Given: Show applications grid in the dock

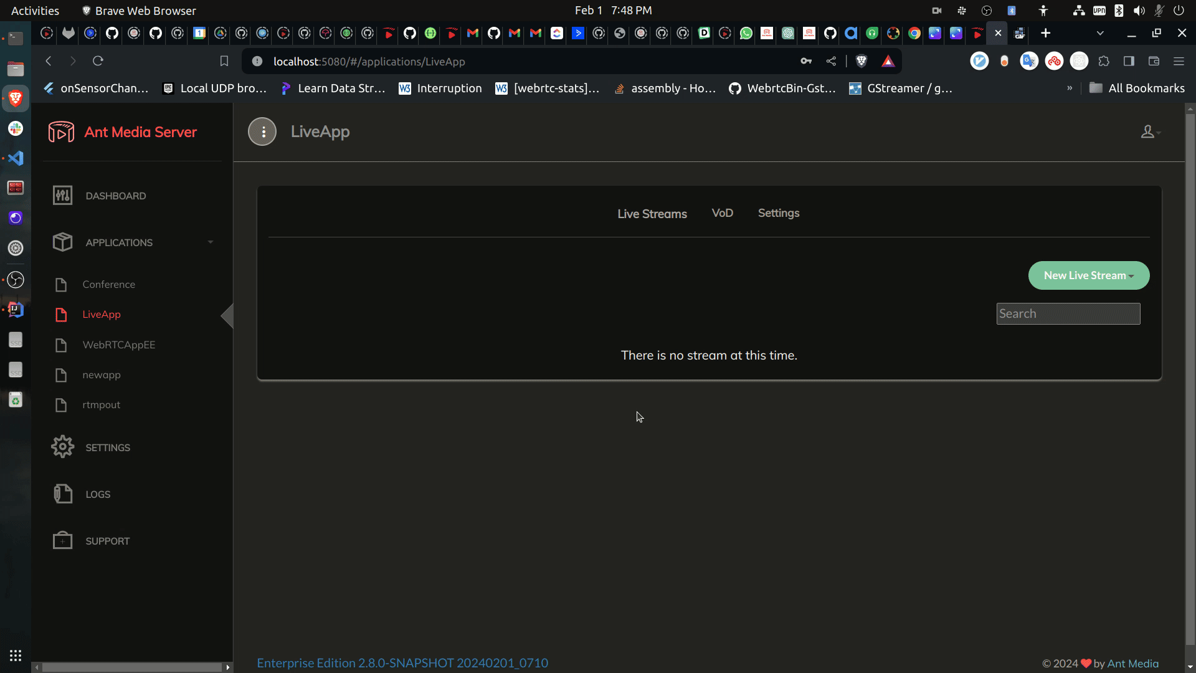Looking at the screenshot, I should tap(16, 656).
